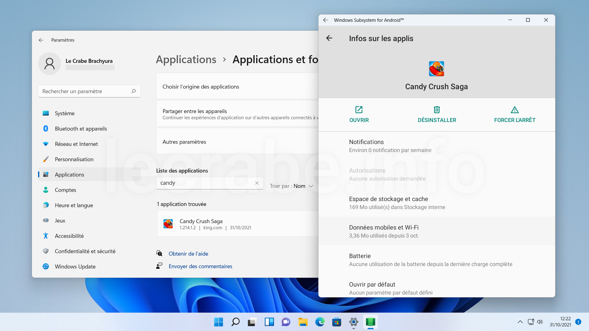Open Task View on the taskbar
The width and height of the screenshot is (589, 331).
[x=252, y=322]
